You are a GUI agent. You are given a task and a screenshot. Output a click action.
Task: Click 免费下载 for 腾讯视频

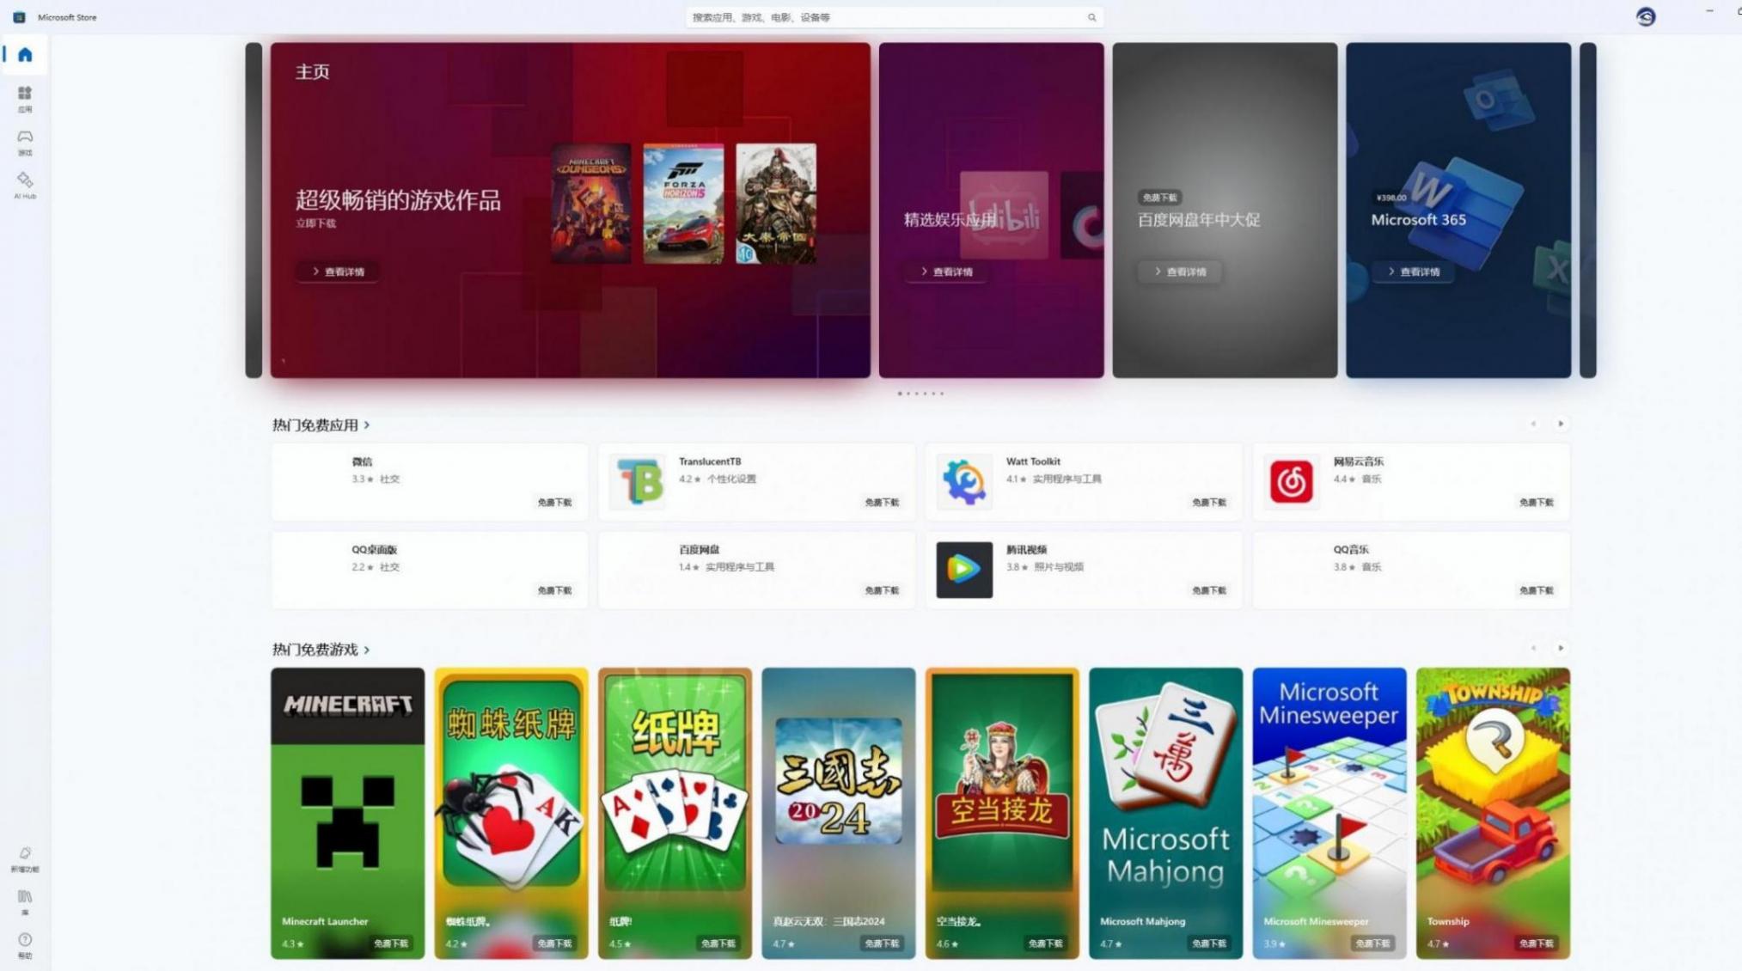coord(1209,590)
